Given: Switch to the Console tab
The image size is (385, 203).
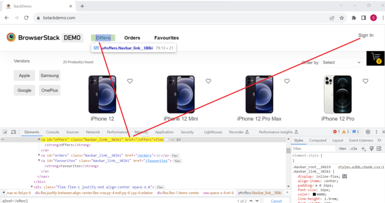Looking at the screenshot, I should click(x=53, y=132).
